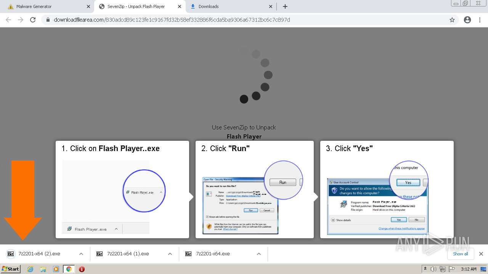Click Show all downloads button
The width and height of the screenshot is (488, 274).
[461, 254]
